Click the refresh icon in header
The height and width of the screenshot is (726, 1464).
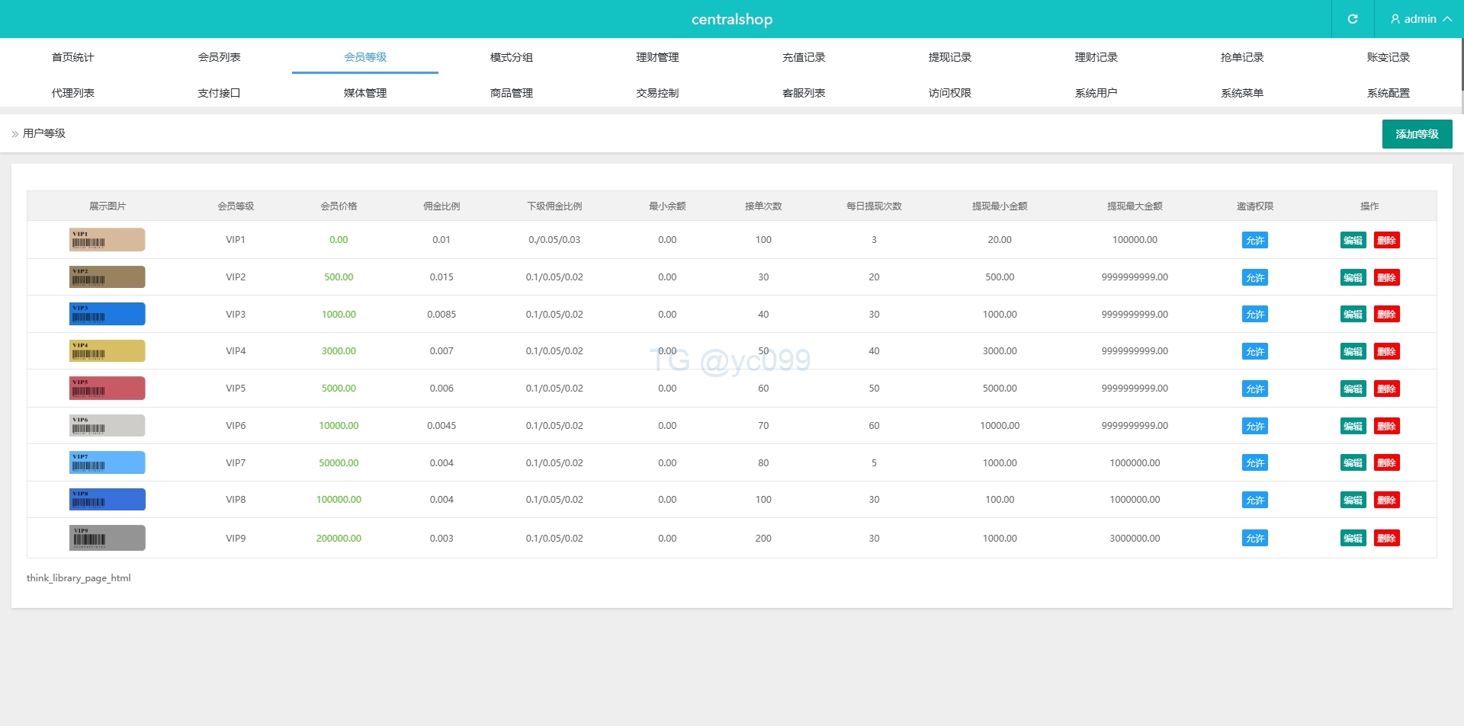1352,19
